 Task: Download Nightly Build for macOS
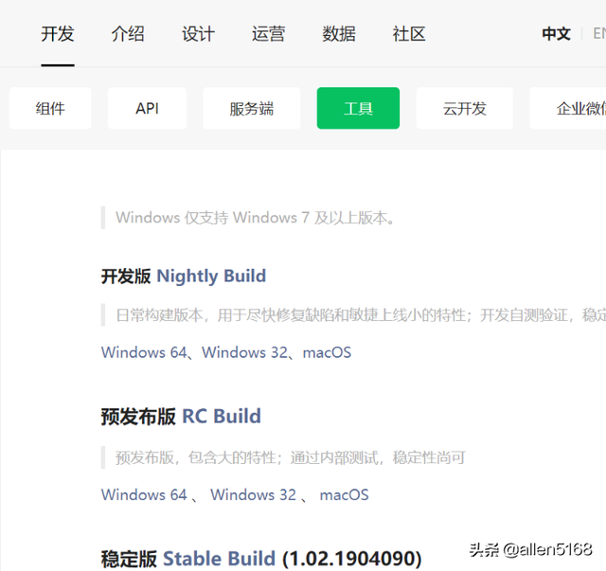[x=327, y=352]
